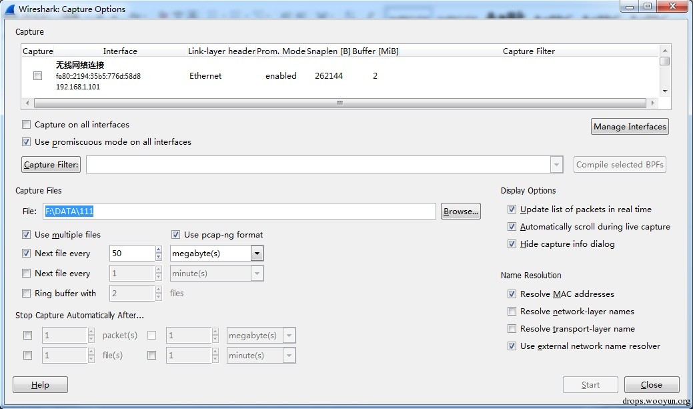The image size is (693, 409).
Task: Enable the Ring buffer with option
Action: click(x=27, y=294)
